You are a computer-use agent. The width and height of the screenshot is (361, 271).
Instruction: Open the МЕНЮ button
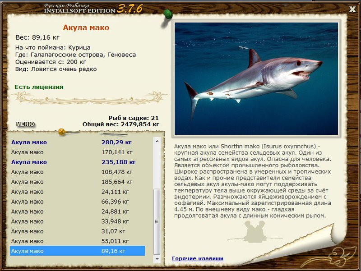tap(25, 124)
